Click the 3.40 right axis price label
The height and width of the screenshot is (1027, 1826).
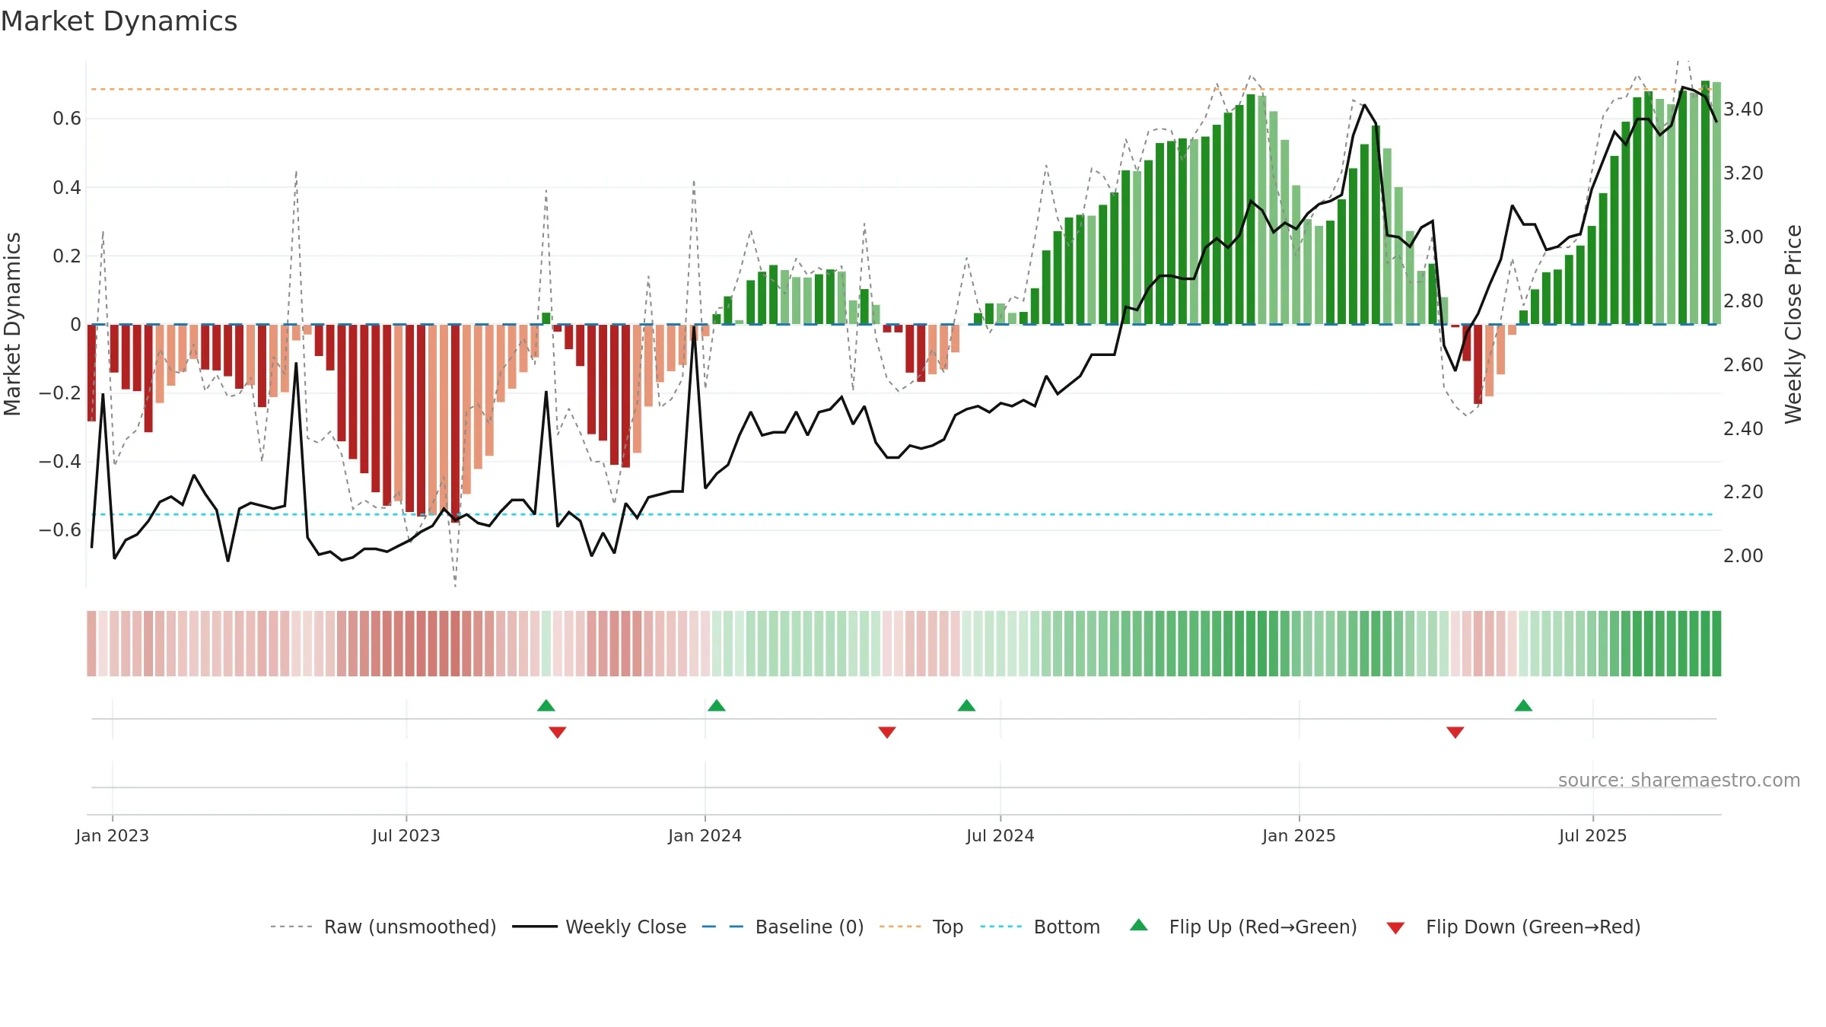1744,110
